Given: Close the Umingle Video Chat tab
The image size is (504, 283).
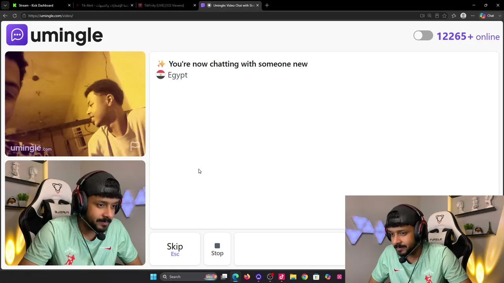Looking at the screenshot, I should coord(258,6).
